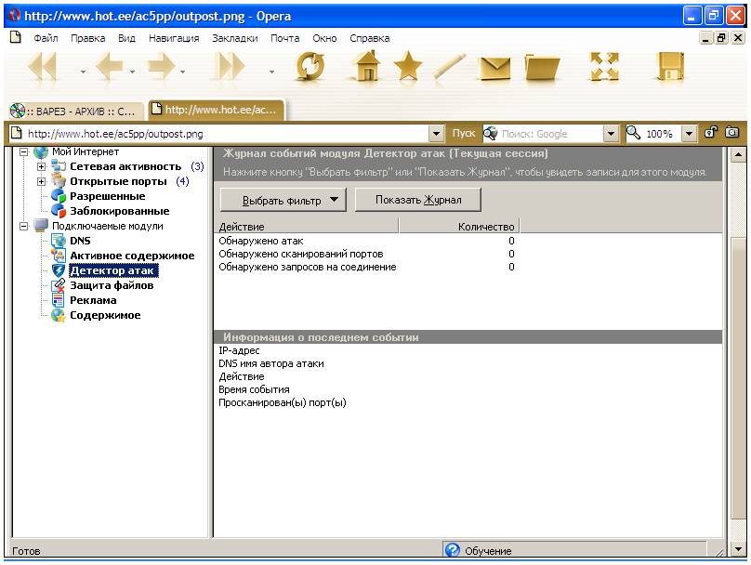Click the Пуск go button
Viewport: 751px width, 565px height.
tap(463, 134)
